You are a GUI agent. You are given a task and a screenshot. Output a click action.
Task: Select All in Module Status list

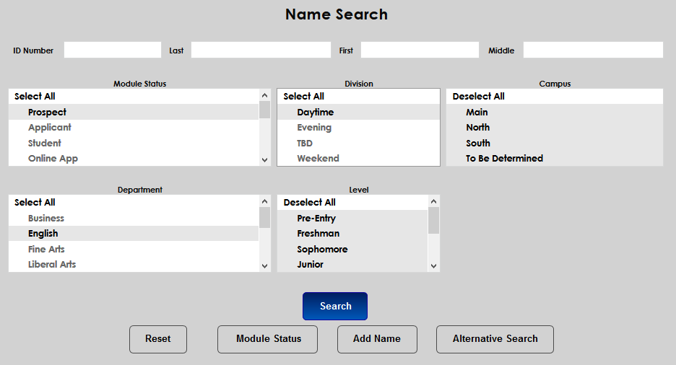point(35,97)
